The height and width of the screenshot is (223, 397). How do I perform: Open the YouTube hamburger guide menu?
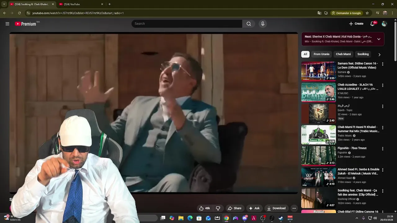[7, 24]
